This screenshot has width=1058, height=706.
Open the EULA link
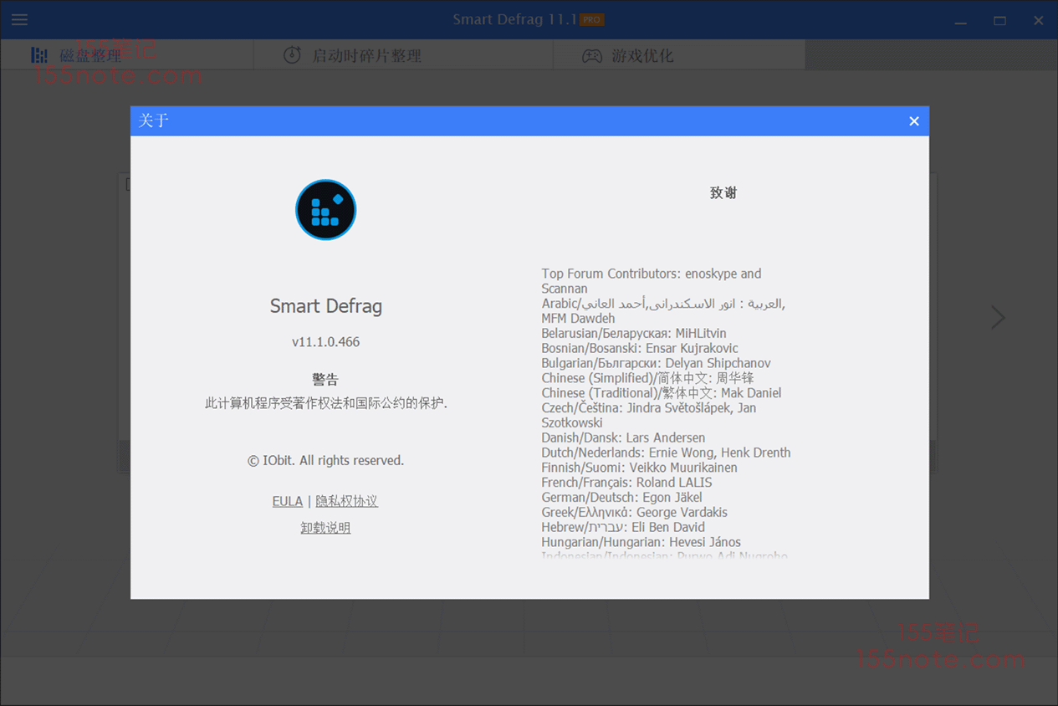click(x=287, y=501)
